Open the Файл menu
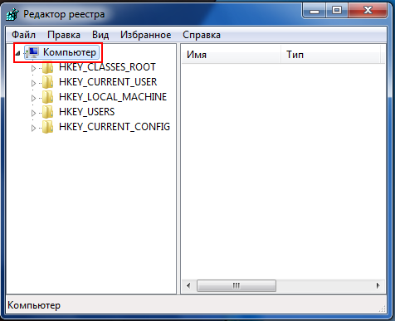This screenshot has height=321, width=395. click(23, 35)
